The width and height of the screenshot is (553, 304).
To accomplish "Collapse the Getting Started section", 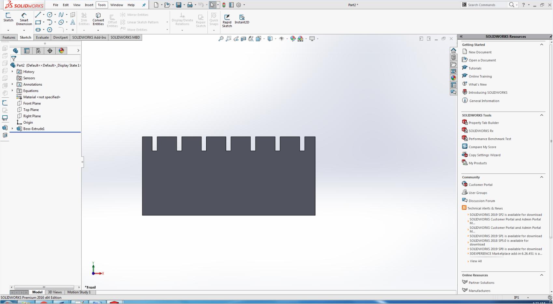I will 542,45.
